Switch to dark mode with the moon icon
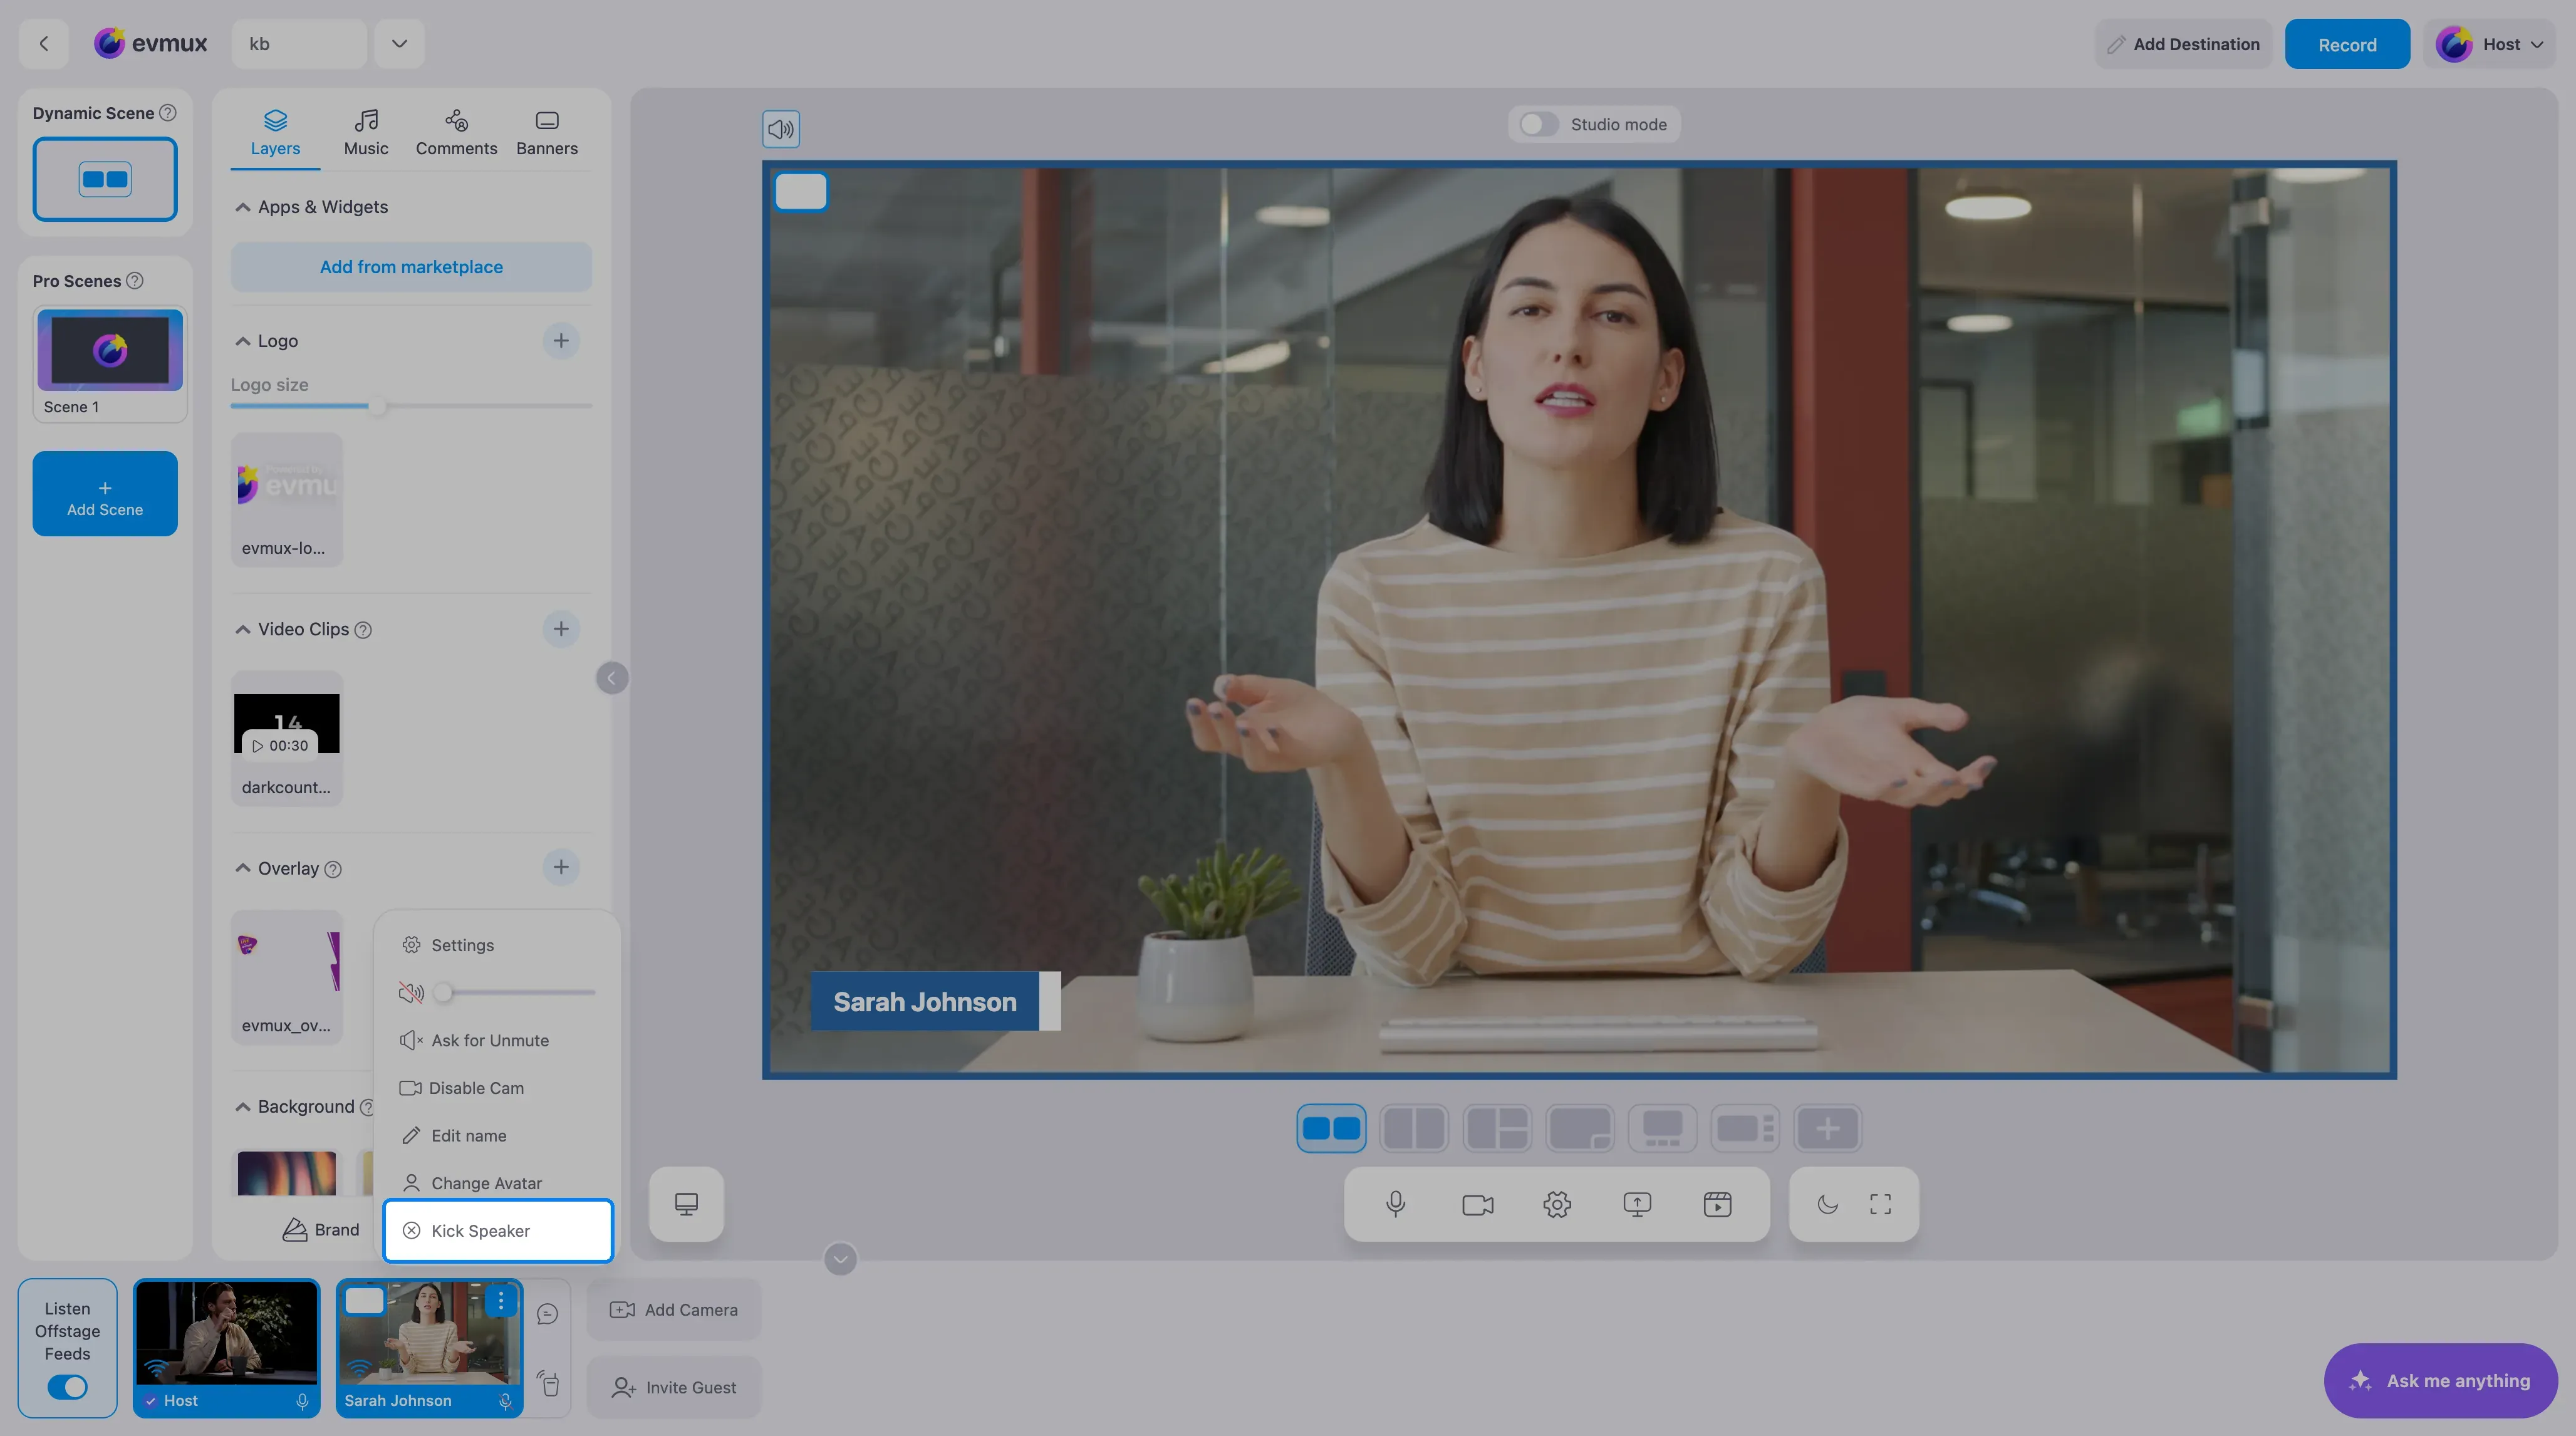The image size is (2576, 1436). click(x=1827, y=1204)
